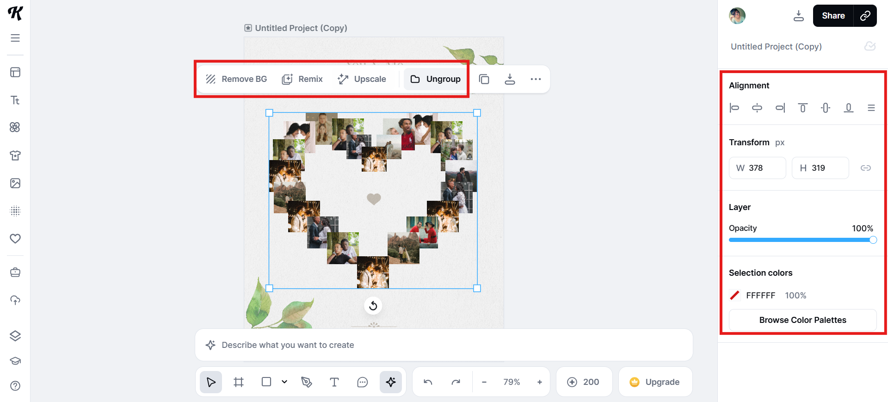This screenshot has height=402, width=888.
Task: Open the T-shirt Mockups panel
Action: pos(15,155)
